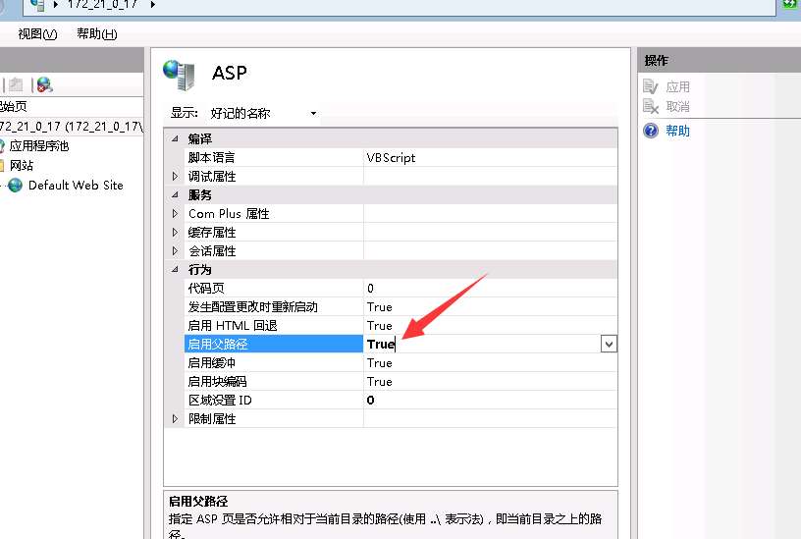Open the 启用父路径 True/False dropdown arrow
Image resolution: width=801 pixels, height=539 pixels.
pos(609,344)
